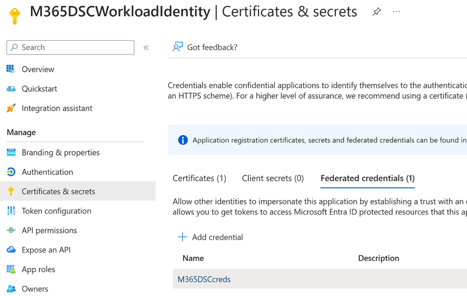Click the Token configuration bars icon

coord(11,211)
